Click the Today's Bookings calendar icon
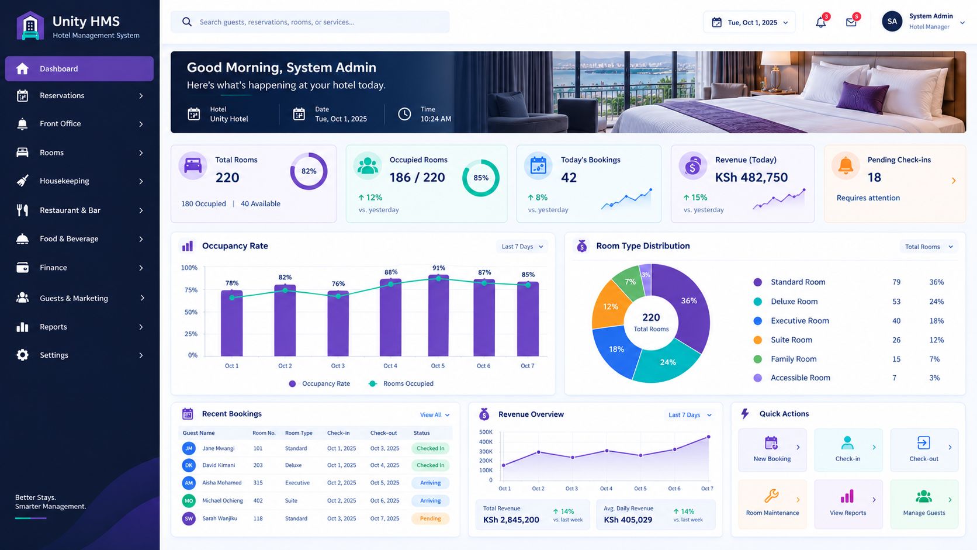977x550 pixels. coord(538,166)
